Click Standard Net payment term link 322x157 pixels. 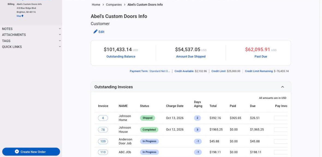click(x=160, y=71)
